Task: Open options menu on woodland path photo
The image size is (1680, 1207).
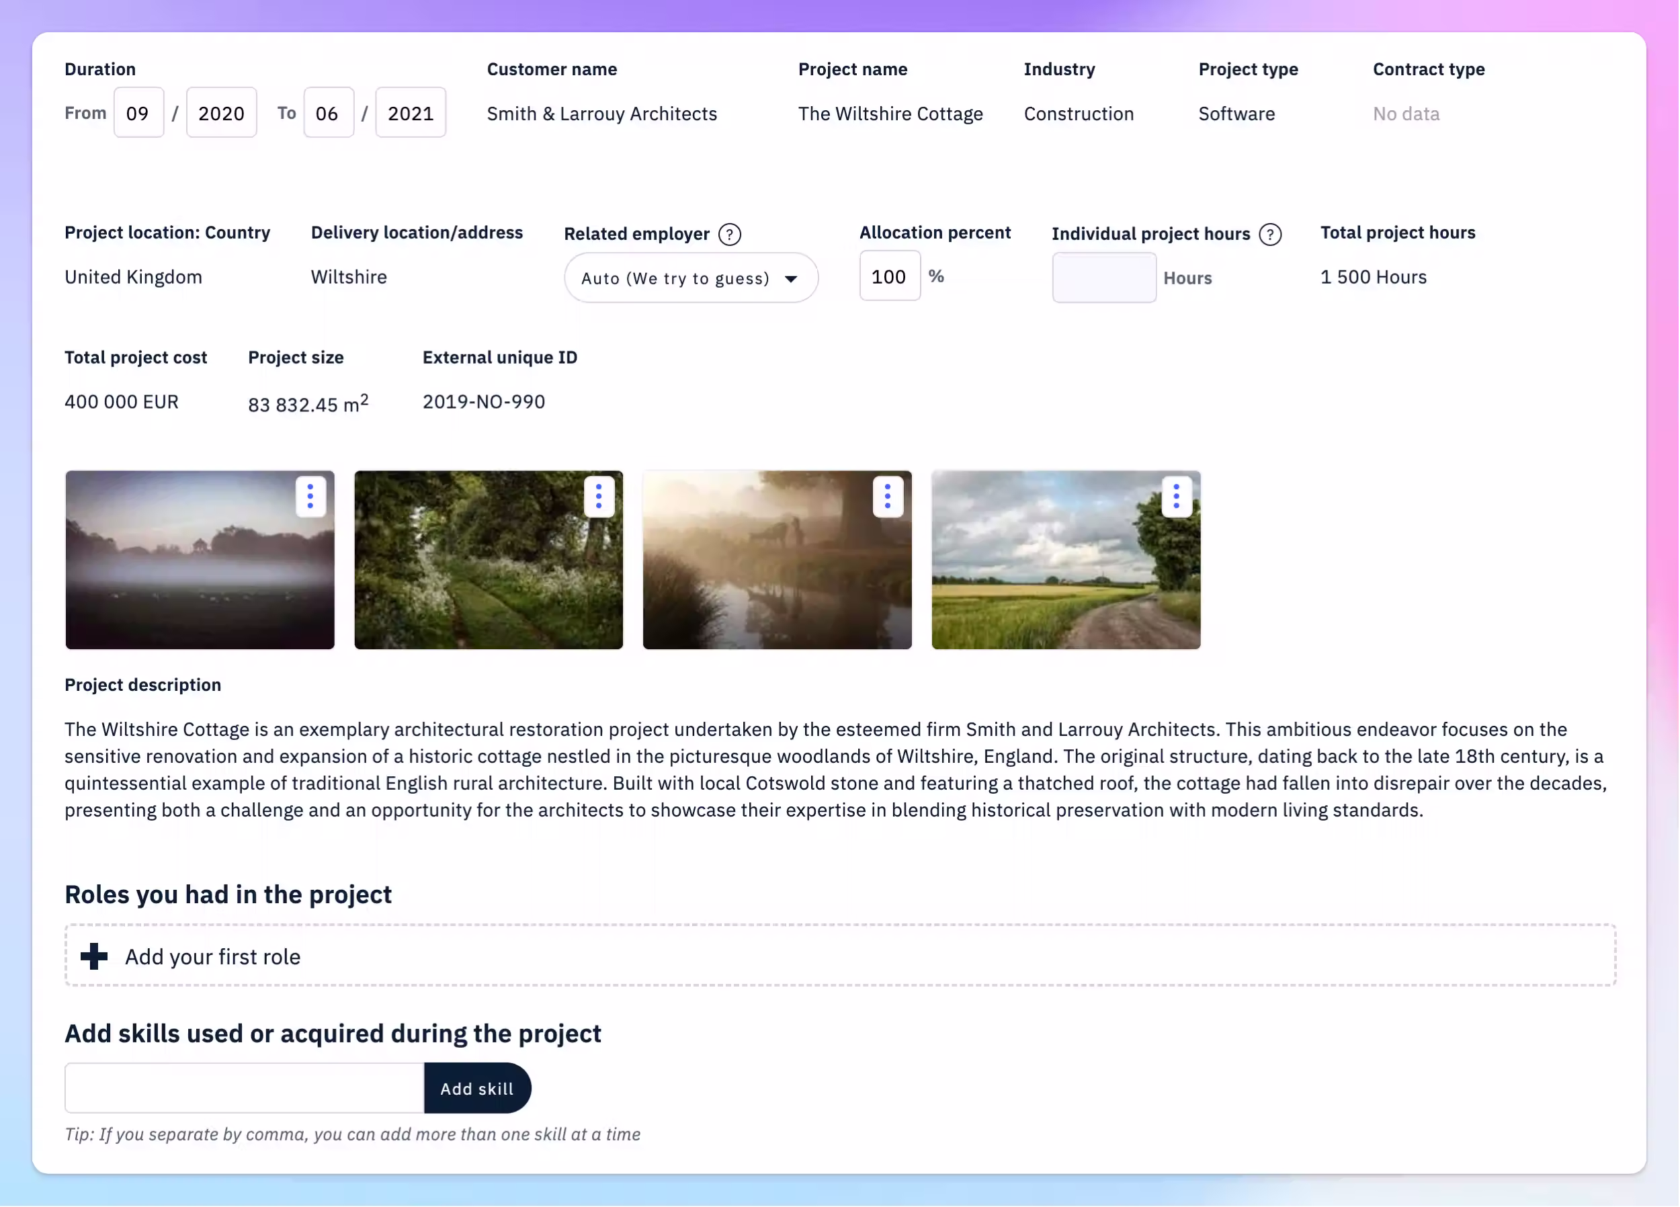Action: pyautogui.click(x=599, y=496)
